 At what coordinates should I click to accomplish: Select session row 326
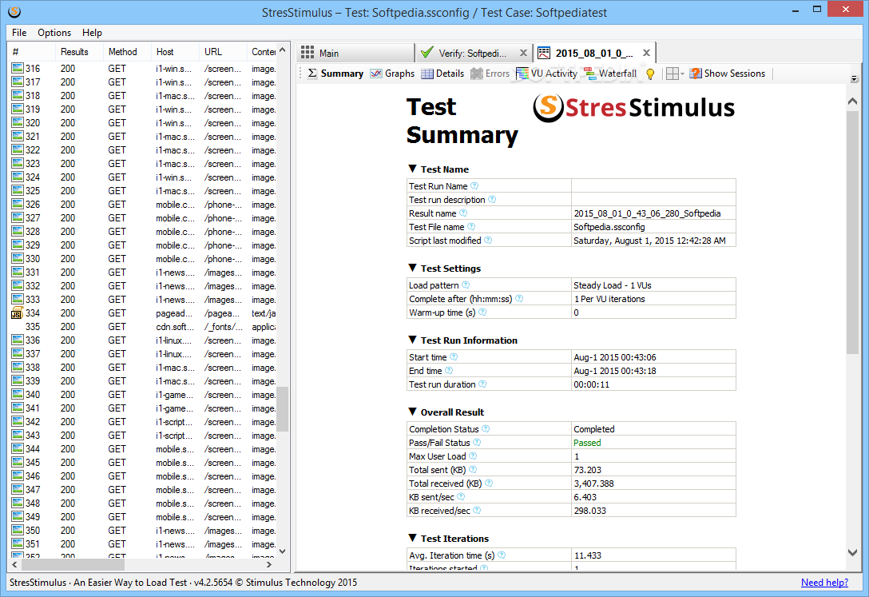(143, 204)
